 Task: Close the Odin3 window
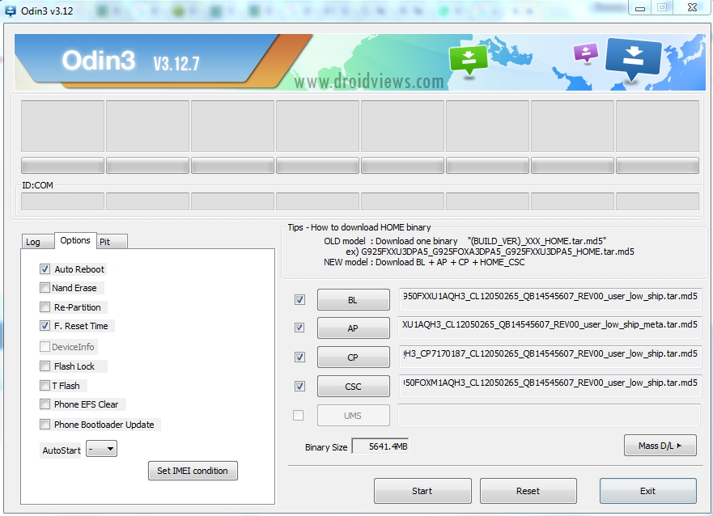692,8
